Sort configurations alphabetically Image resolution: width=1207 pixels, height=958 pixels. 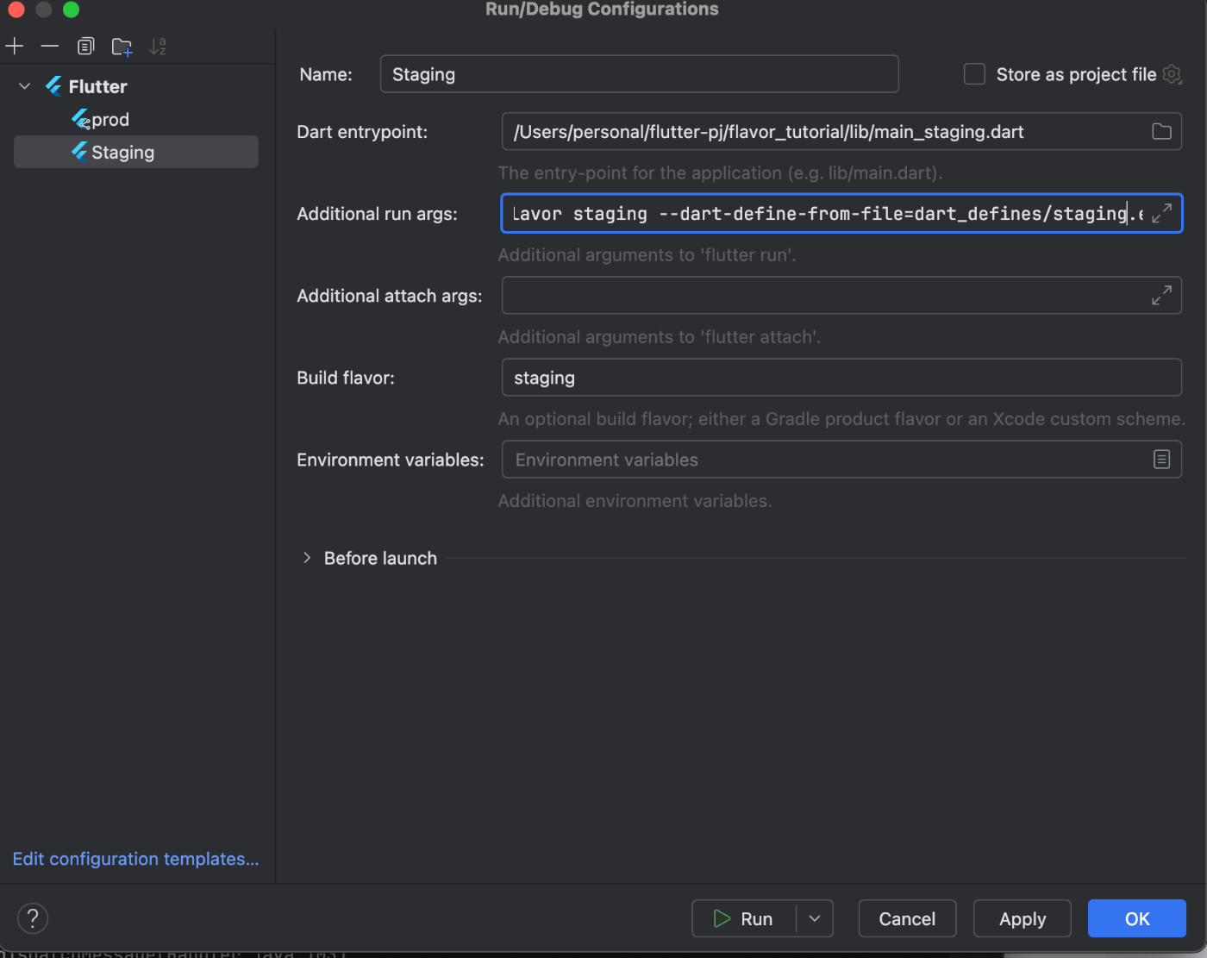(158, 46)
